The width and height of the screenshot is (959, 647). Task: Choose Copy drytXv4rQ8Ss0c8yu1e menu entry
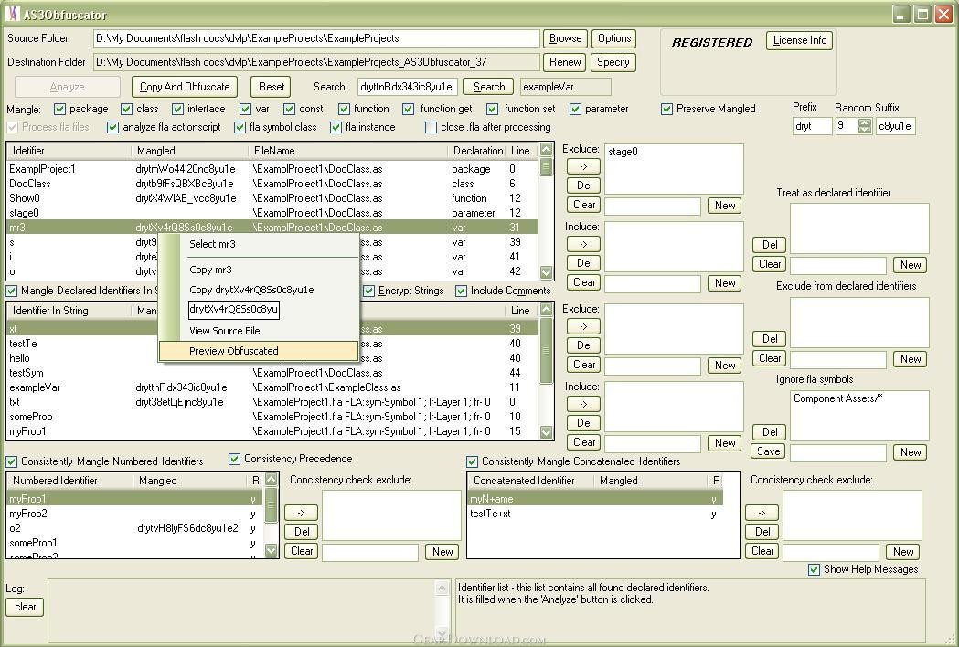click(258, 290)
